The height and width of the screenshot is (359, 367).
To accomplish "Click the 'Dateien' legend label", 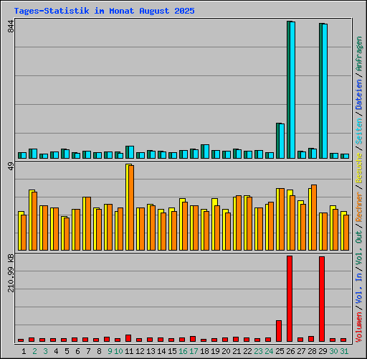I will (359, 94).
